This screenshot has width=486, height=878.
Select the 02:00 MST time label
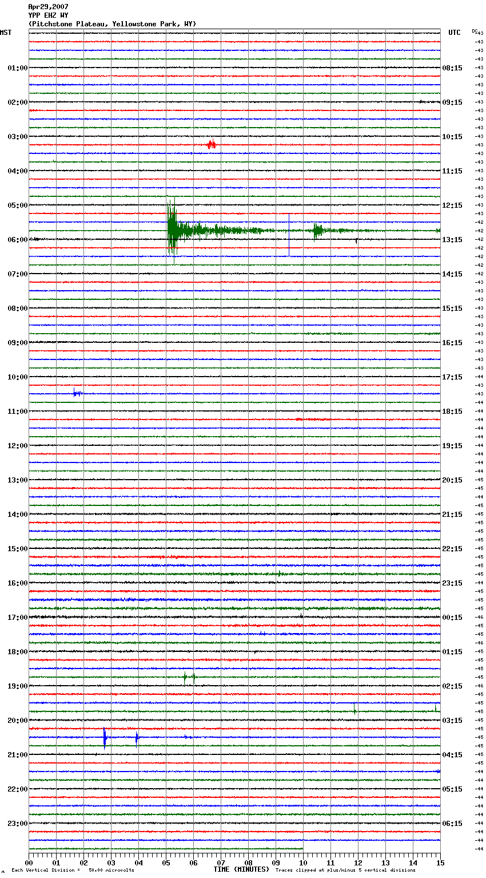[x=18, y=102]
